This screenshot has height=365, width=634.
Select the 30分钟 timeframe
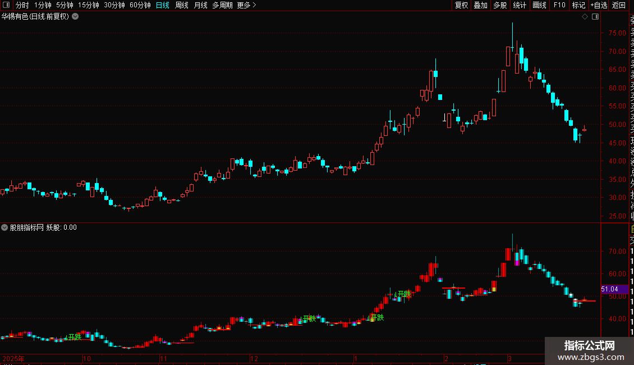pyautogui.click(x=114, y=5)
